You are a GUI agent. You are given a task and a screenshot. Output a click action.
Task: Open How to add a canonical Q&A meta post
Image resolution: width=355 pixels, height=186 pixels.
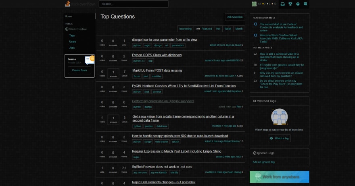[279, 57]
